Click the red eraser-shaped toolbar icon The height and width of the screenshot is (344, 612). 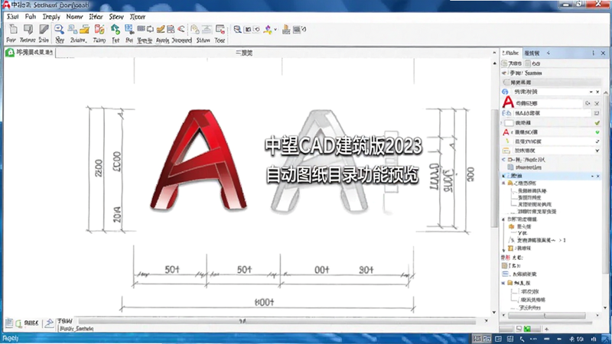tap(181, 29)
